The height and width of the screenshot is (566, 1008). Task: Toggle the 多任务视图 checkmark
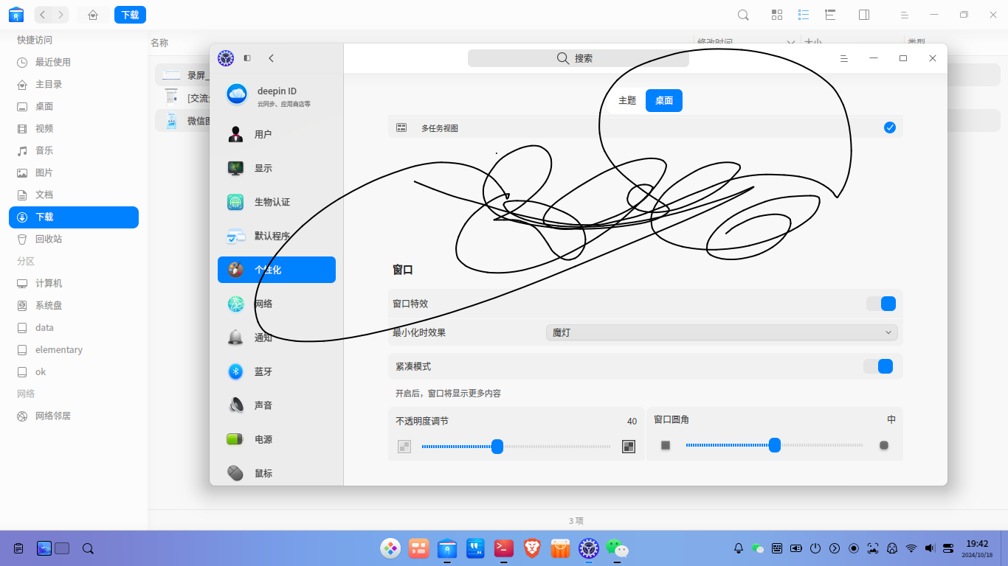(890, 127)
